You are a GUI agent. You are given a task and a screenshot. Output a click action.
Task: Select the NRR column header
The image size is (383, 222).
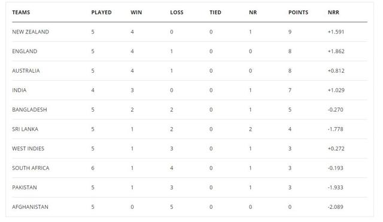[333, 13]
